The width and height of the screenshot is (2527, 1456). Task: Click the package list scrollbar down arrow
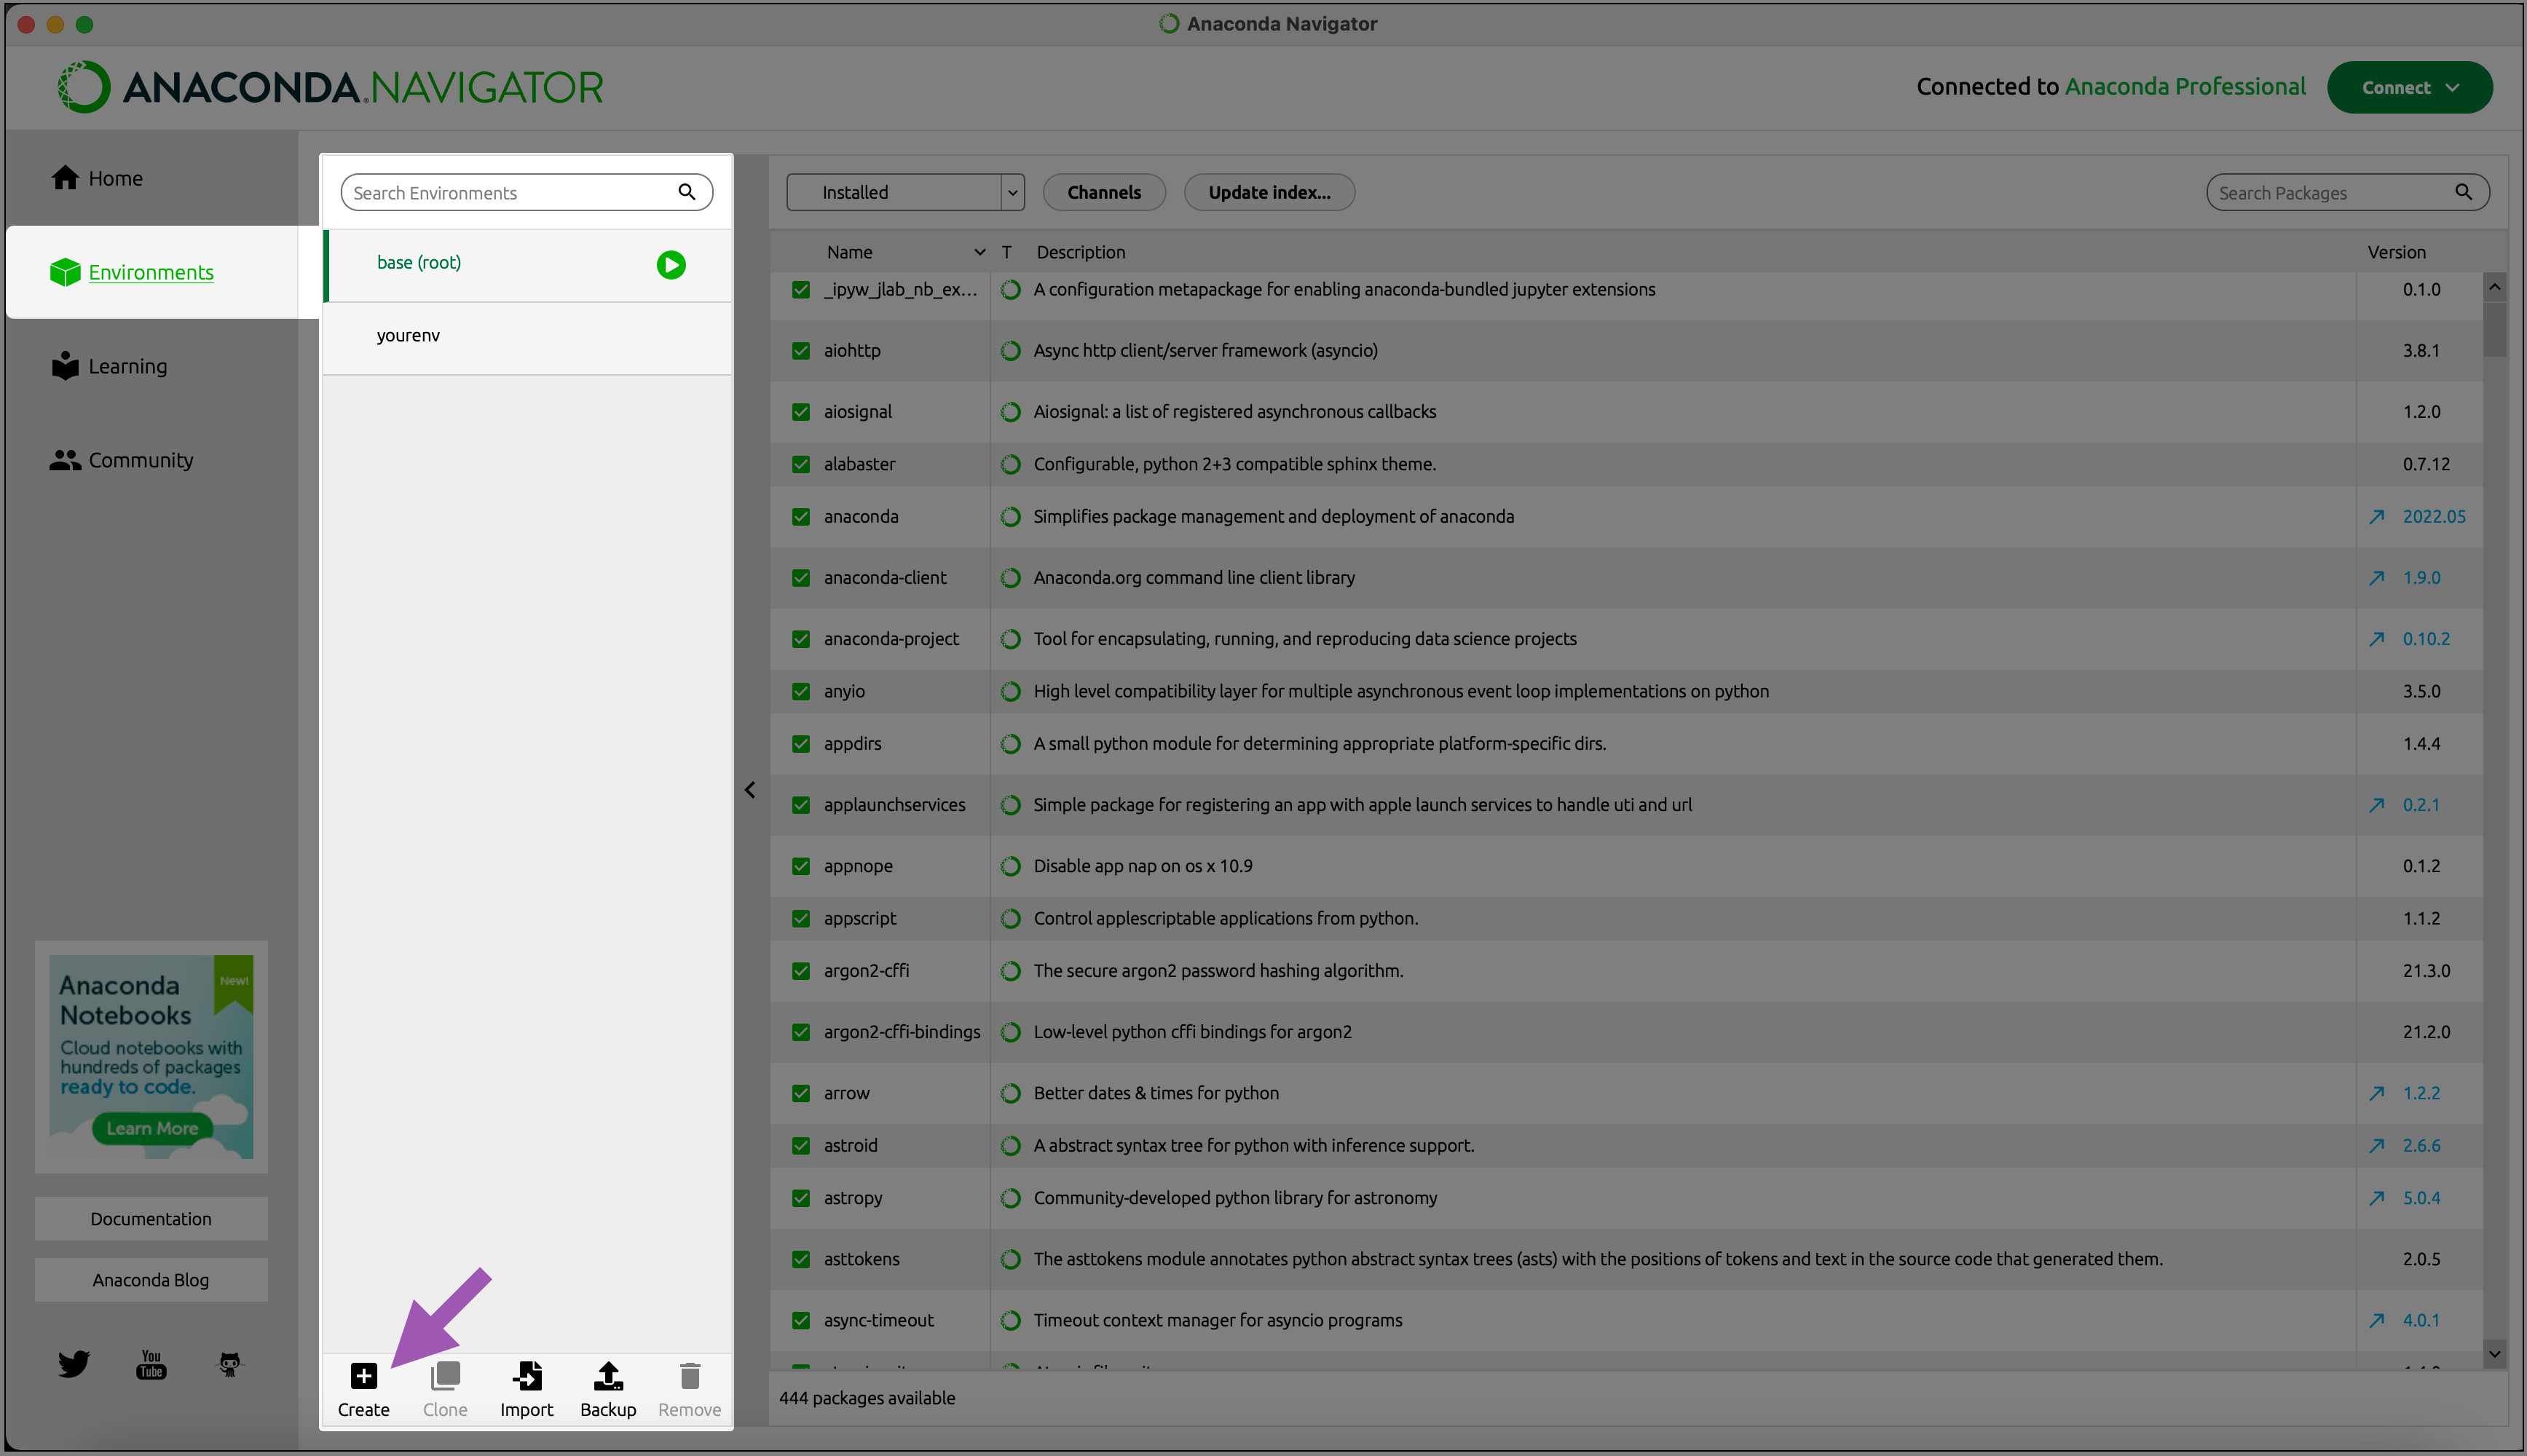(x=2494, y=1354)
